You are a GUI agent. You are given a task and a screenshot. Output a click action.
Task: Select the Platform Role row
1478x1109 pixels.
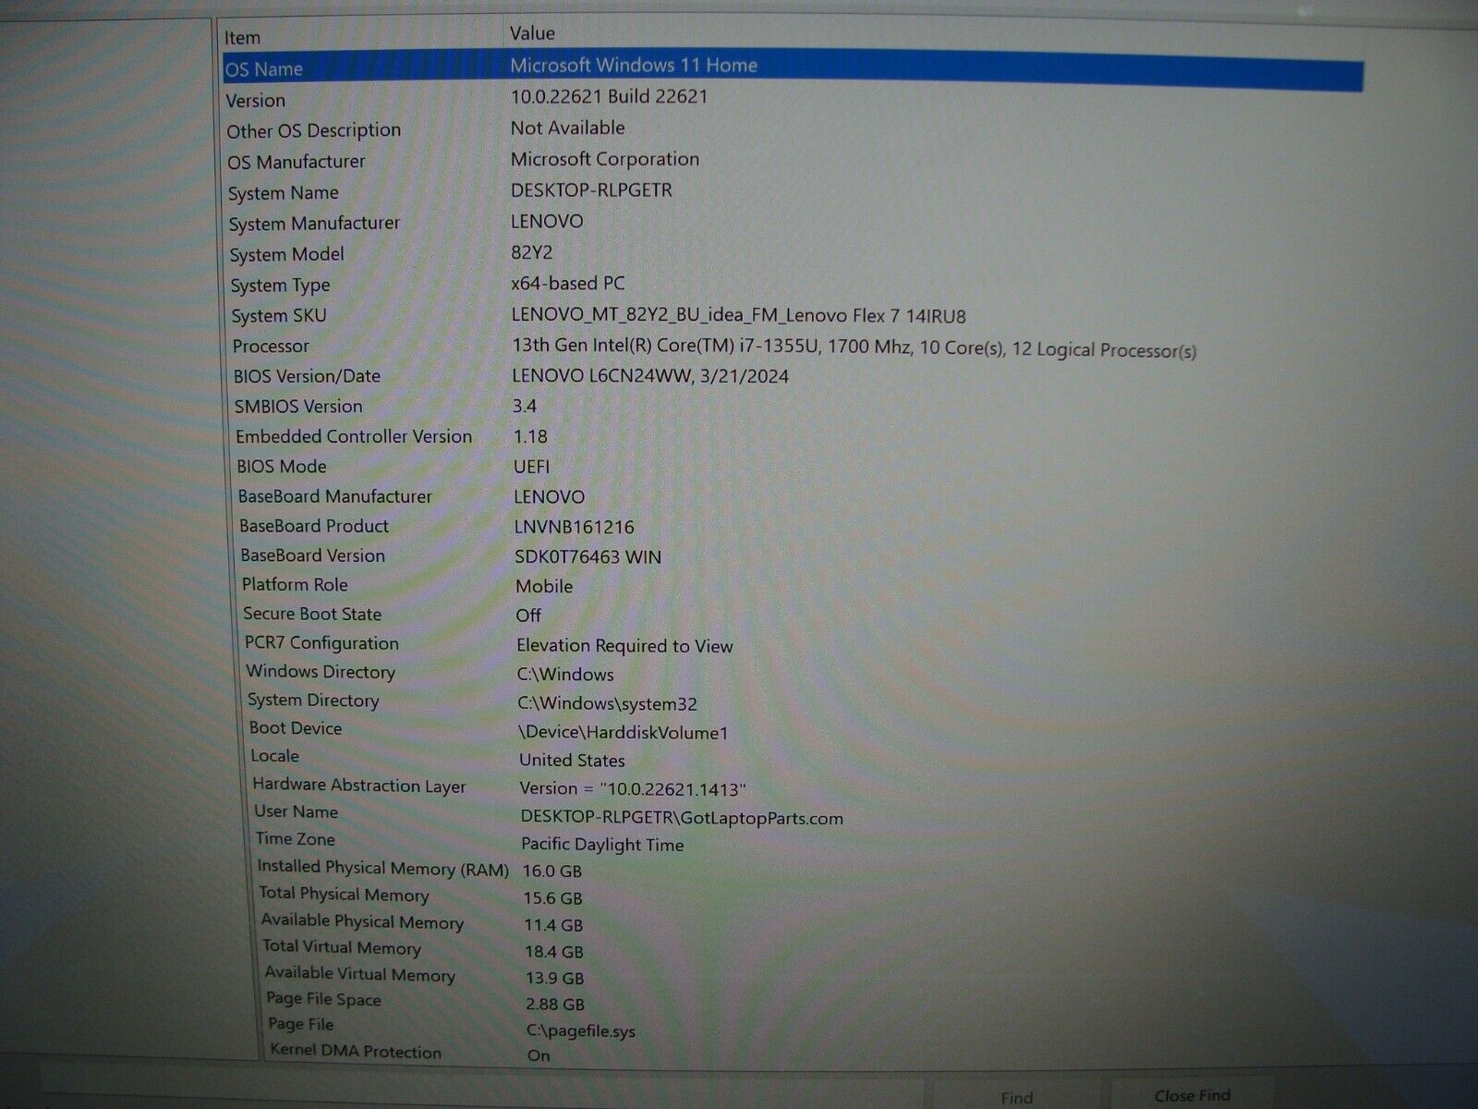tap(295, 585)
